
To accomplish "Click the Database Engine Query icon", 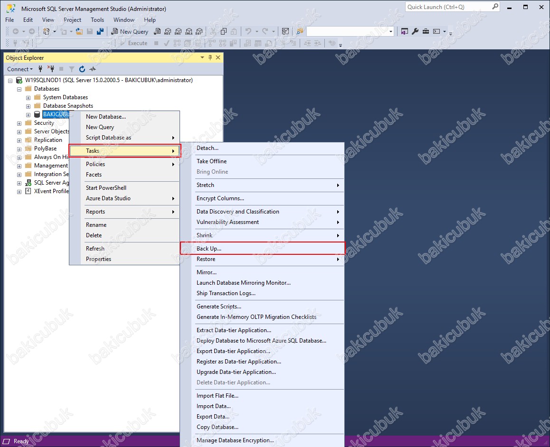I will pos(158,31).
